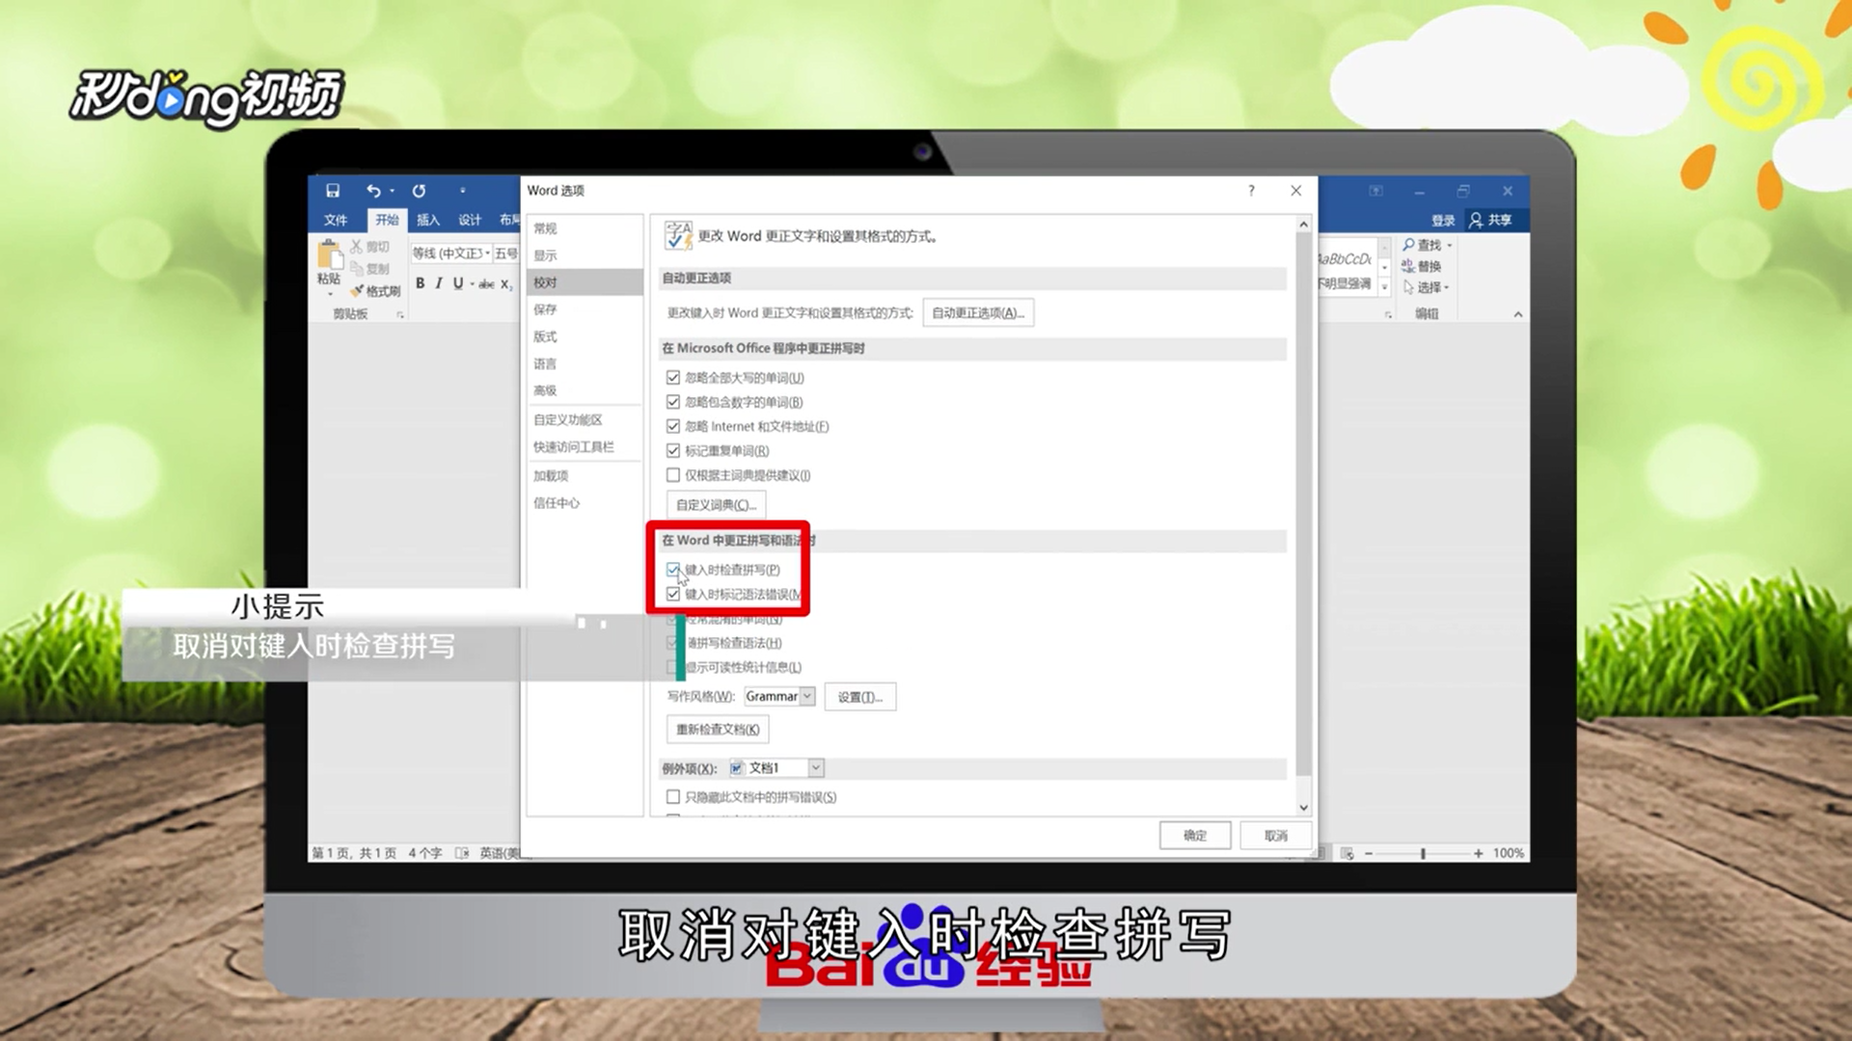Image resolution: width=1852 pixels, height=1041 pixels.
Task: Click the Paste (粘贴) clipboard icon
Action: tap(329, 254)
